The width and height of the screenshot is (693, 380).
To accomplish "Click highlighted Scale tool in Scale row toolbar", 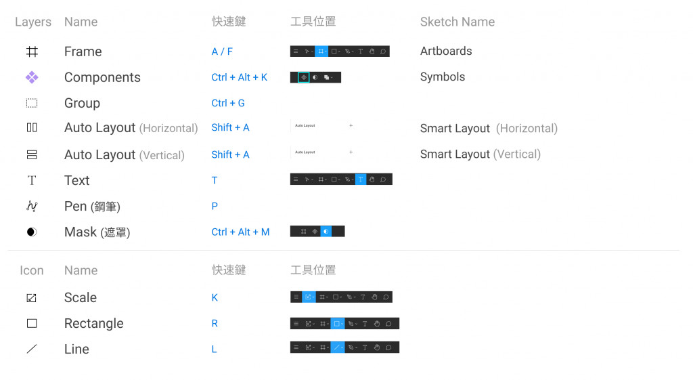I will point(309,297).
